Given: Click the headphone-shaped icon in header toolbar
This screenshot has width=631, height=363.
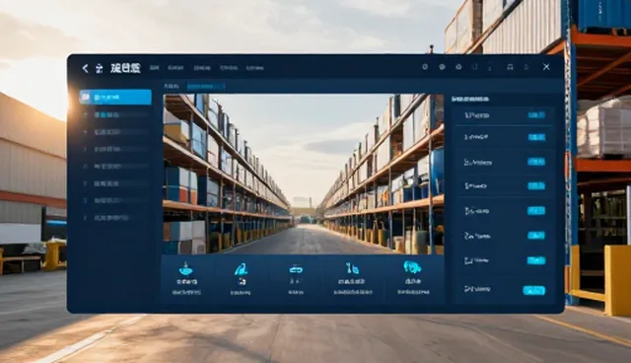Looking at the screenshot, I should tap(510, 67).
